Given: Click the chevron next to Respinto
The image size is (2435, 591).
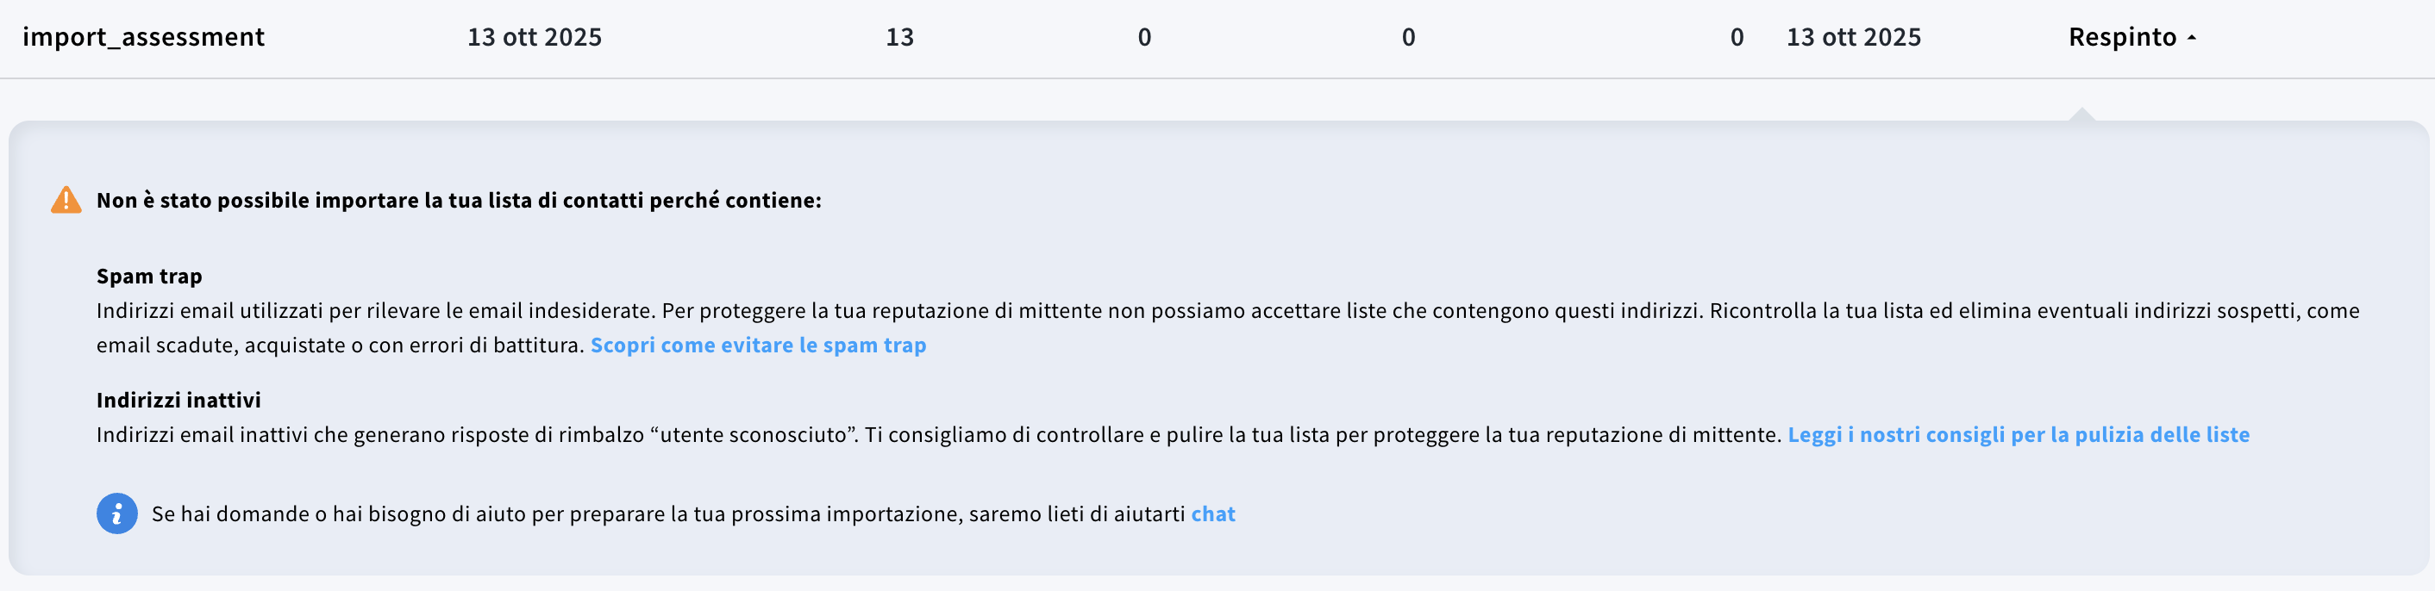Looking at the screenshot, I should click(2191, 38).
